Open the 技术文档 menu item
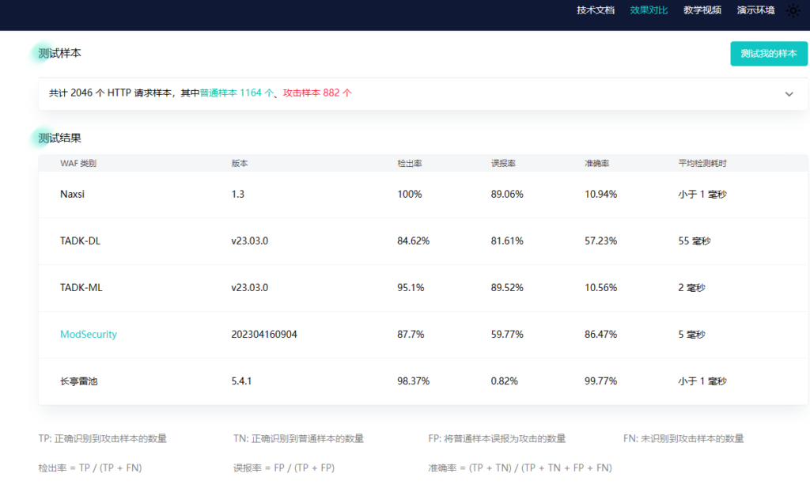The height and width of the screenshot is (496, 810). point(595,10)
